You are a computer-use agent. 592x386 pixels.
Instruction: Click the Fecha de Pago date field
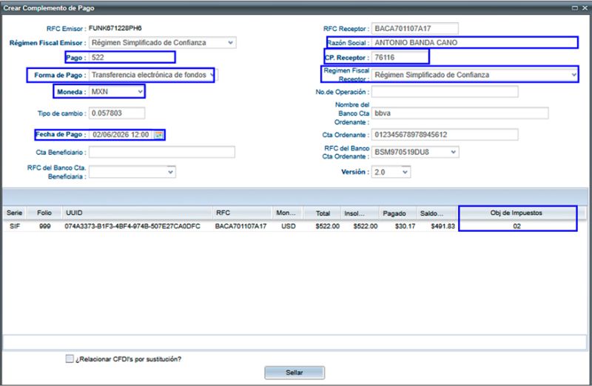tap(121, 135)
